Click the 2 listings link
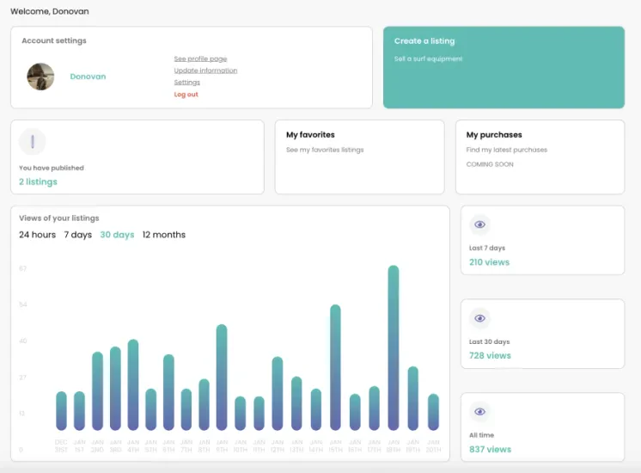 (x=38, y=181)
